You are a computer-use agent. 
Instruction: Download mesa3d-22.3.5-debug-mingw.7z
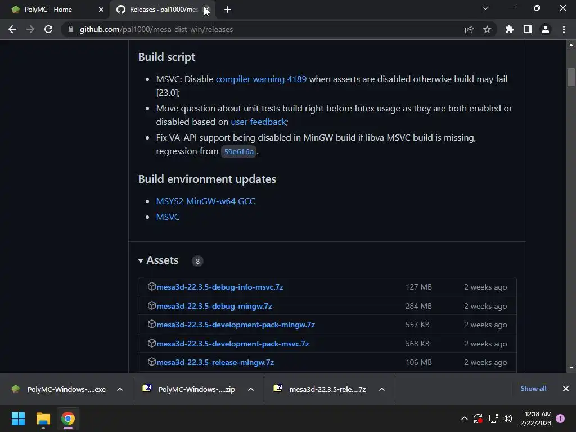[x=214, y=306]
